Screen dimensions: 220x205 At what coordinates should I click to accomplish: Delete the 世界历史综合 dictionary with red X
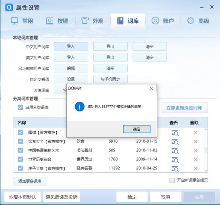coord(196,160)
